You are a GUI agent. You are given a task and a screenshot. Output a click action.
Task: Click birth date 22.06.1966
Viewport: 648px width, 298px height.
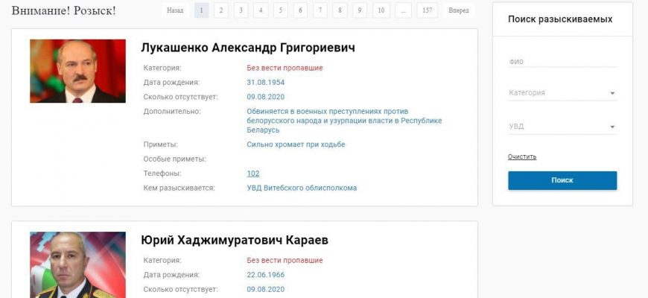(x=266, y=275)
